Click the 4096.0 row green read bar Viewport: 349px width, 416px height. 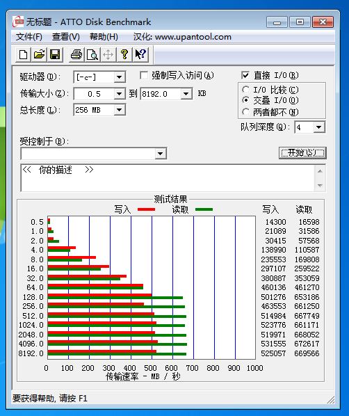coord(117,344)
